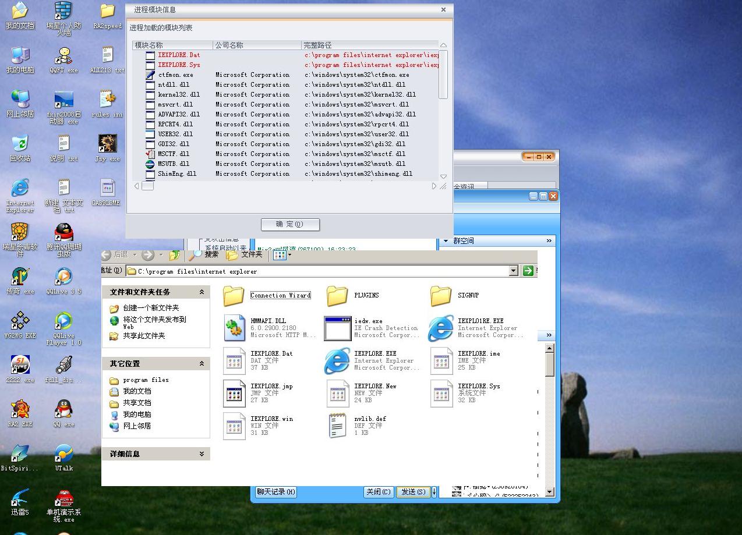Click the address bar path field
742x535 pixels.
tap(320, 271)
